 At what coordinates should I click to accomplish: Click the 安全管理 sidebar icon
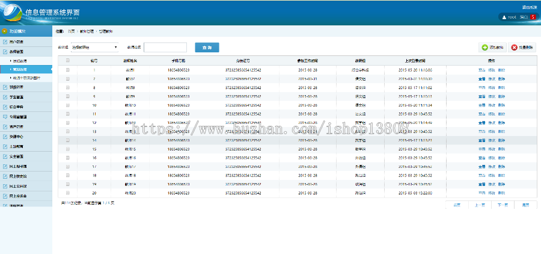pos(5,156)
